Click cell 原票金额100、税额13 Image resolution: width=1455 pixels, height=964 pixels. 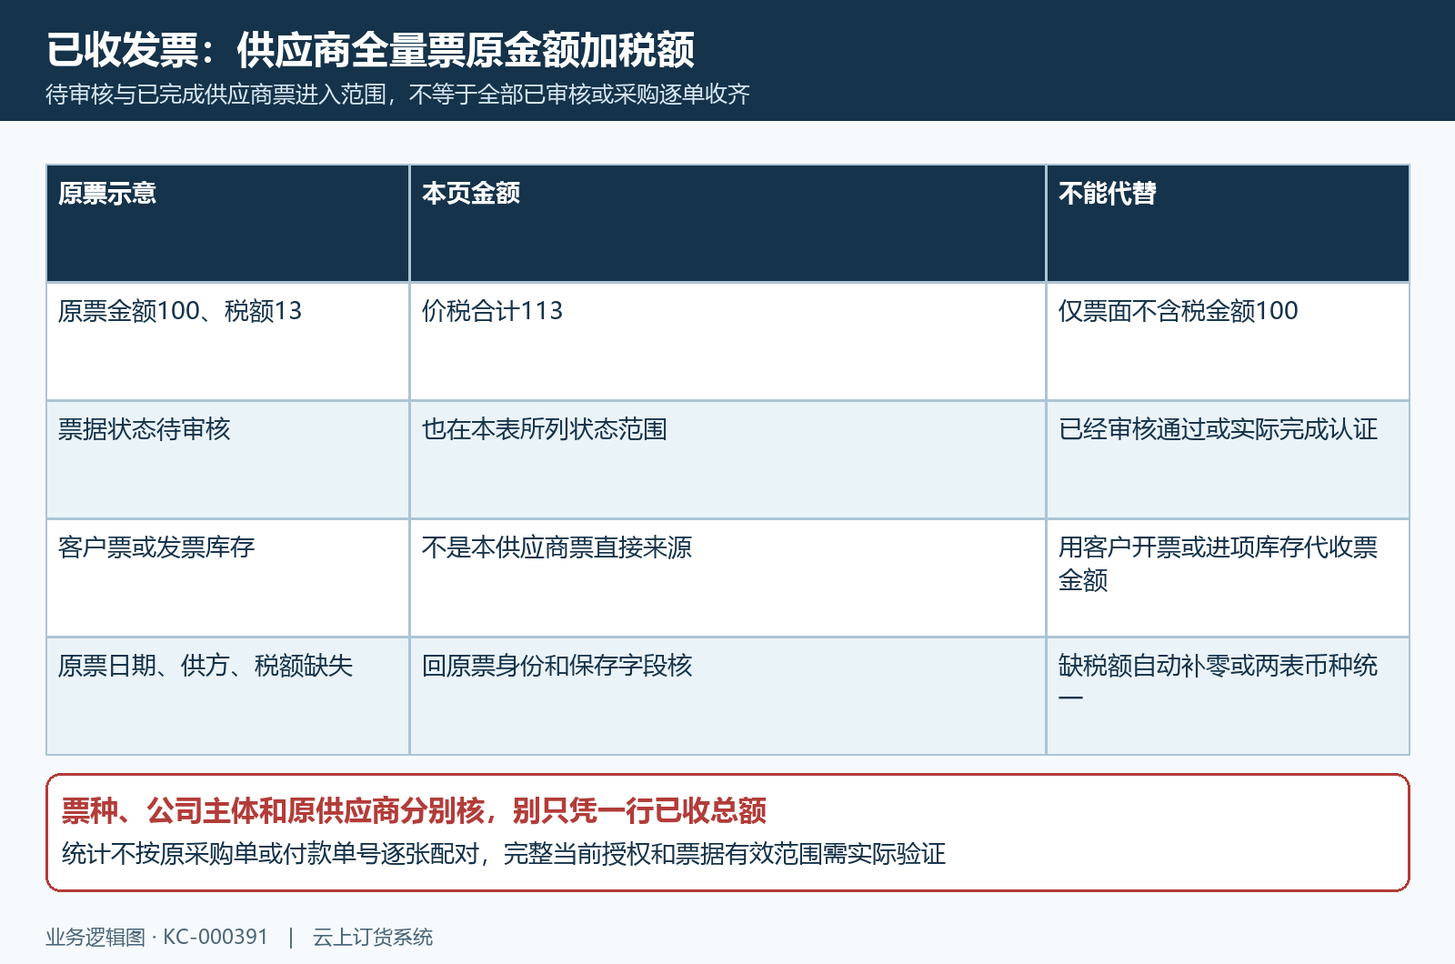(228, 342)
